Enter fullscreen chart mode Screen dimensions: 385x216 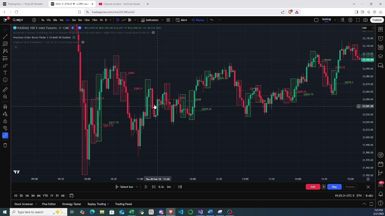point(358,20)
